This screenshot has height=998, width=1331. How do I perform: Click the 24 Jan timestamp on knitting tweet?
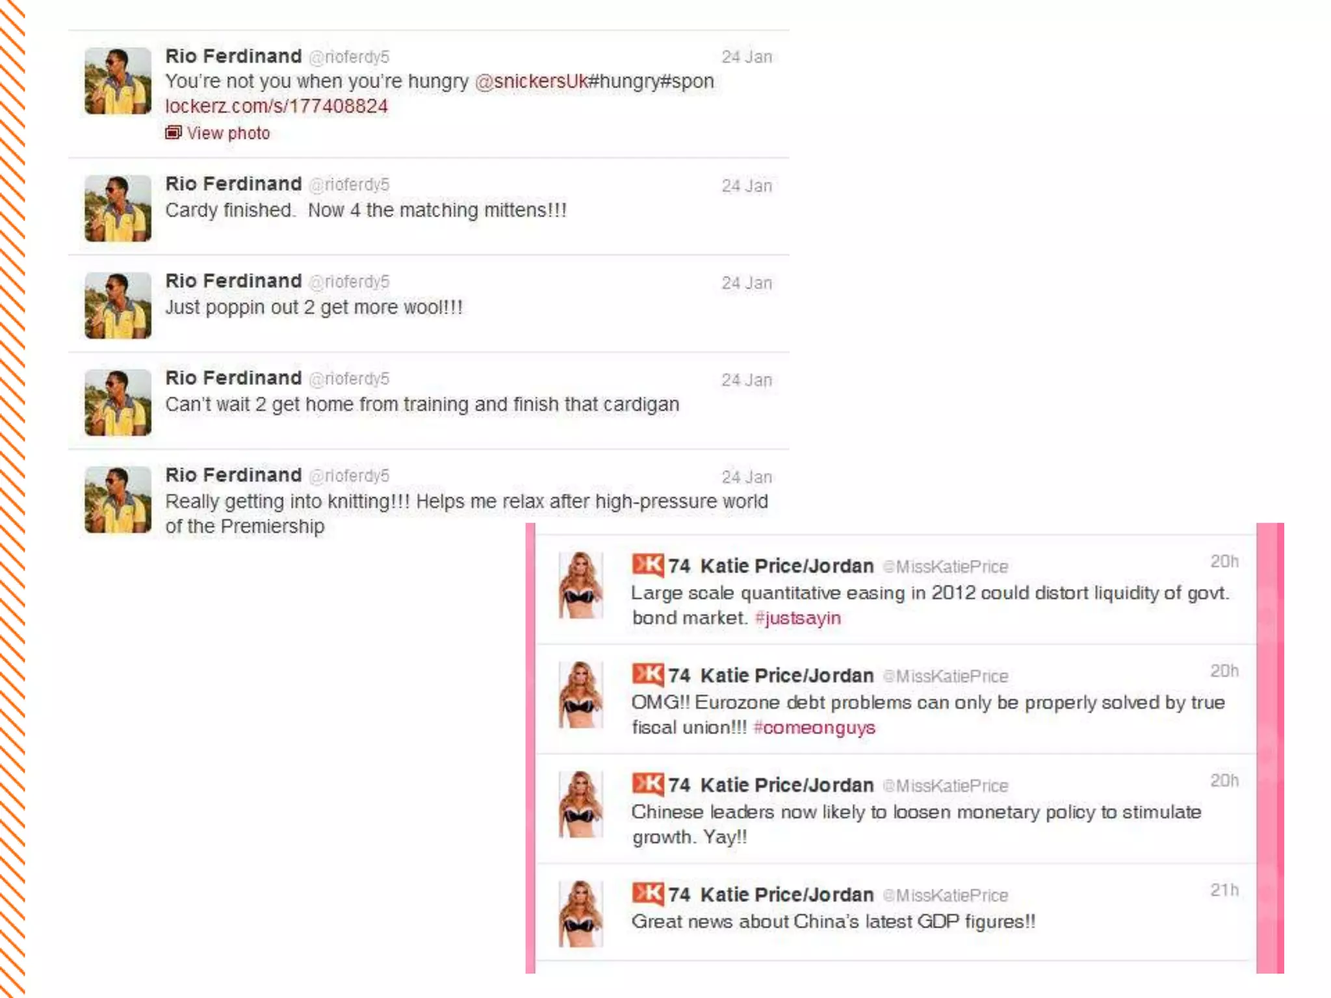click(x=747, y=478)
